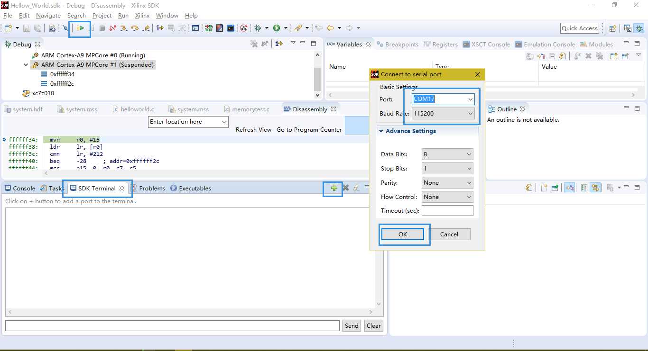Click Cancel in Connect to serial port
This screenshot has height=351, width=648.
point(449,234)
